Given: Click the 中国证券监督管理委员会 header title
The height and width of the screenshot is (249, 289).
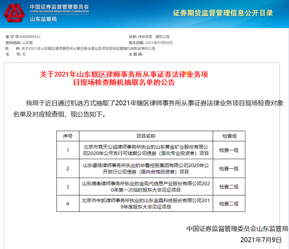Looking at the screenshot, I should point(59,7).
